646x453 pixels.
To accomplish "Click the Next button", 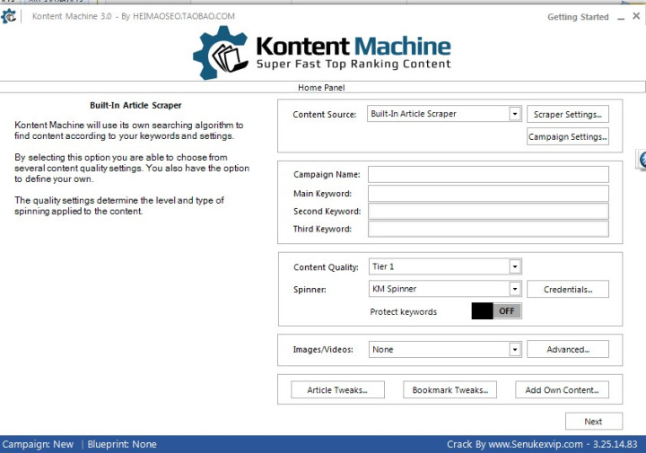I will click(x=594, y=422).
